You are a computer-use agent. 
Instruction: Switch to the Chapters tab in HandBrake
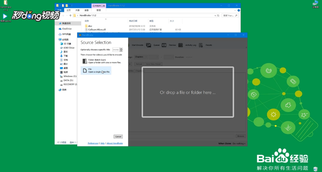click(139, 71)
